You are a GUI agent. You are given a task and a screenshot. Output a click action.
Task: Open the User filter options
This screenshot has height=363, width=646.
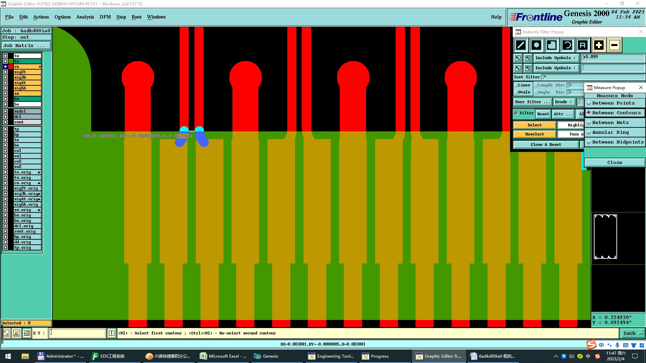click(x=532, y=102)
